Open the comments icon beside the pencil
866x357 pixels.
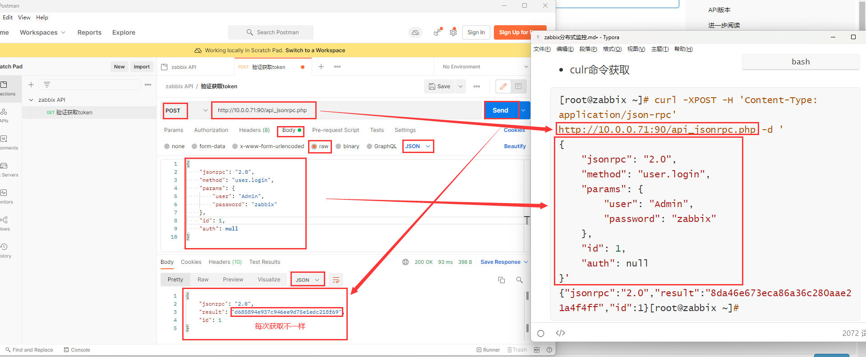coord(518,86)
